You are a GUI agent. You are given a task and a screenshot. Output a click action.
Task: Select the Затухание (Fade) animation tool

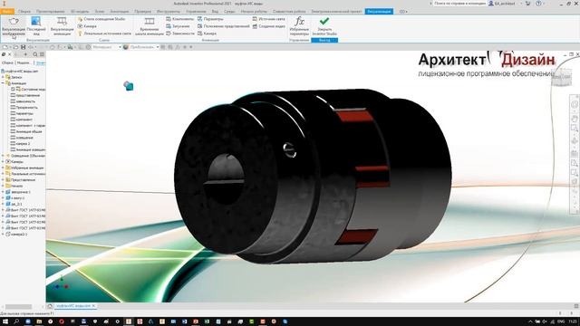click(x=178, y=26)
